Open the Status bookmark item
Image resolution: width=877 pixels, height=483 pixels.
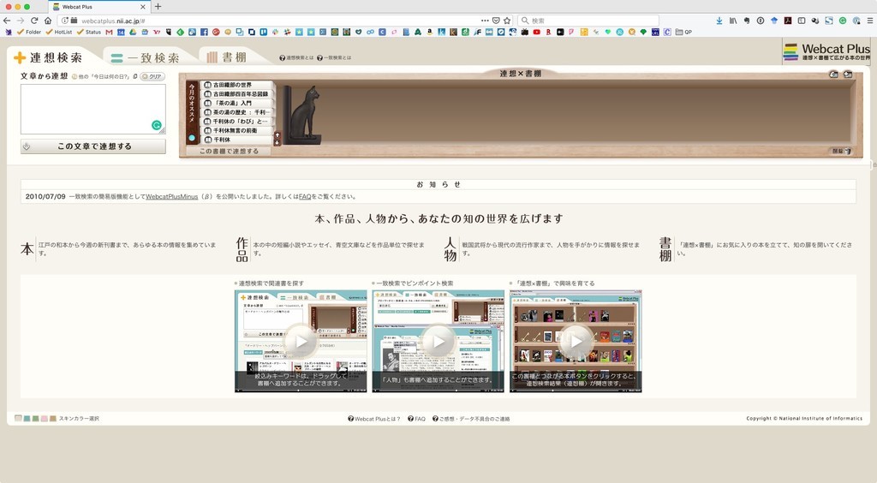pos(89,32)
